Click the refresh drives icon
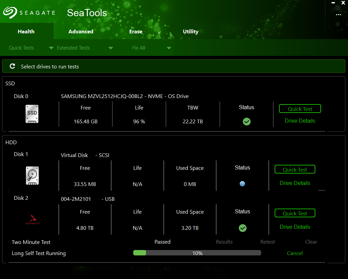The height and width of the screenshot is (279, 348). tap(12, 66)
